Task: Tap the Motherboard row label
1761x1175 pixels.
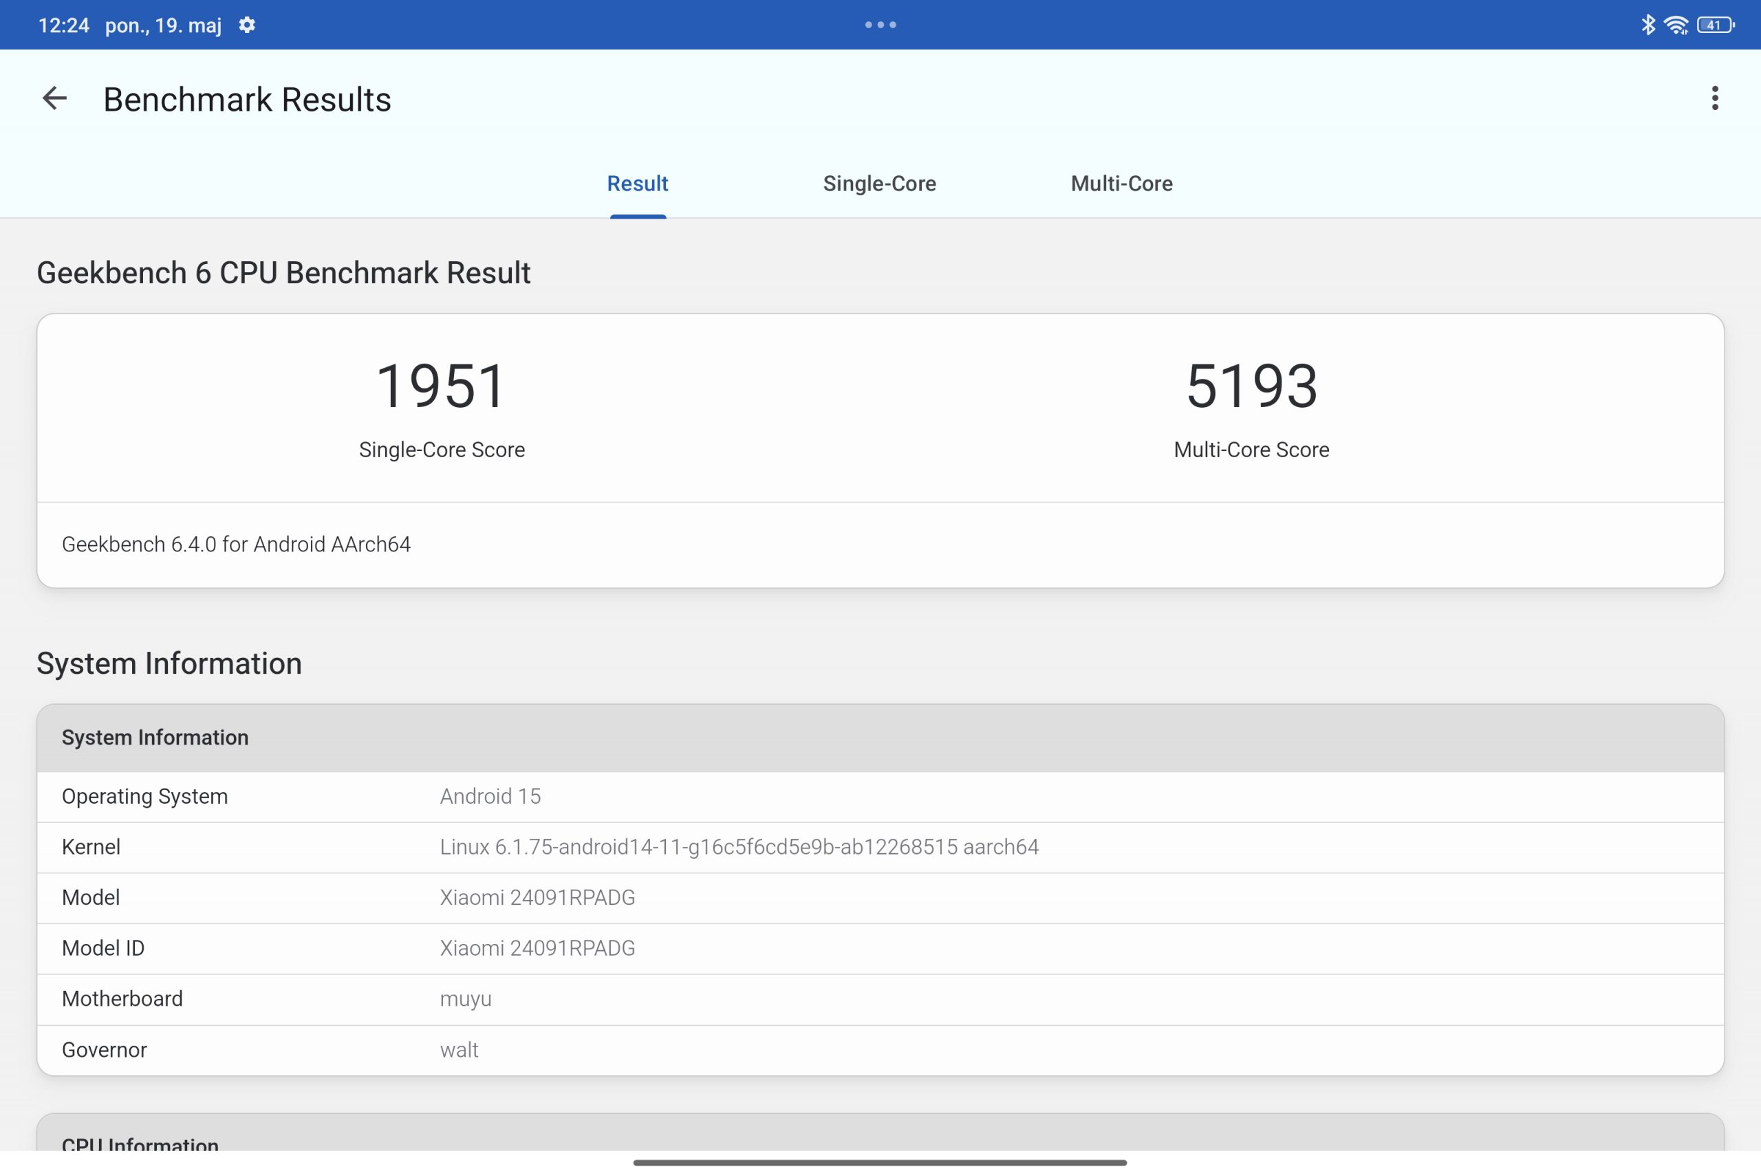Action: (x=122, y=999)
